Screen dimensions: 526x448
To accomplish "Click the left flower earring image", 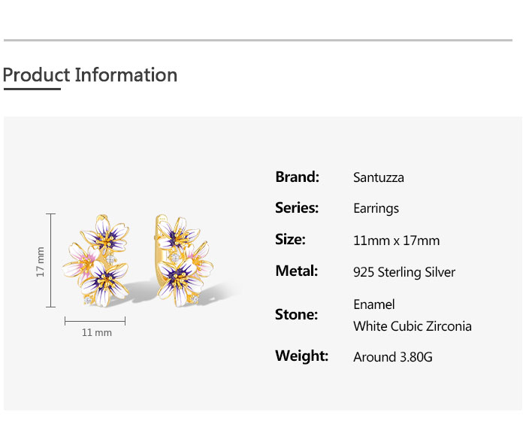I will [96, 260].
